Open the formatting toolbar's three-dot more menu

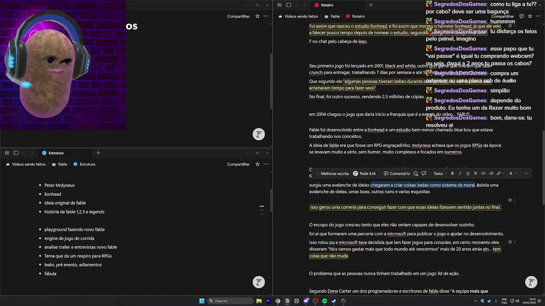[527, 173]
